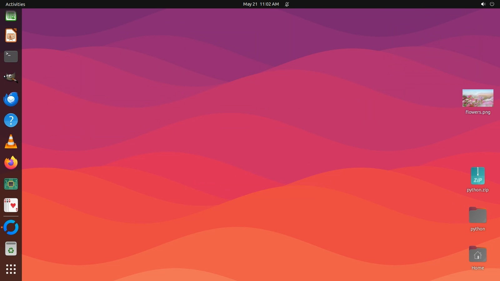
Task: Open system menu via power icon
Action: [492, 4]
